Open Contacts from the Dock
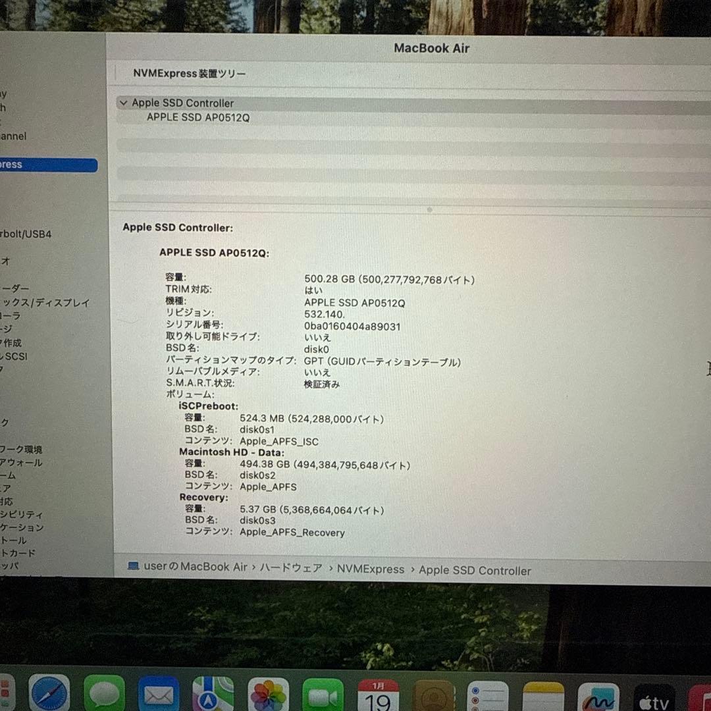Image resolution: width=711 pixels, height=711 pixels. [x=433, y=693]
